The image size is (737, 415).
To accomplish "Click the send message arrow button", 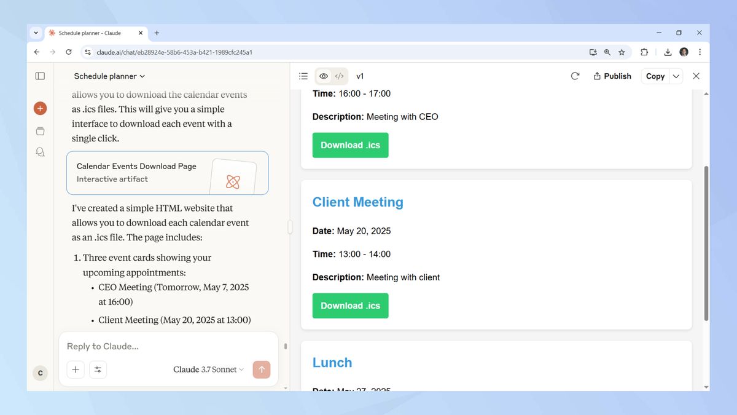I will (x=261, y=370).
